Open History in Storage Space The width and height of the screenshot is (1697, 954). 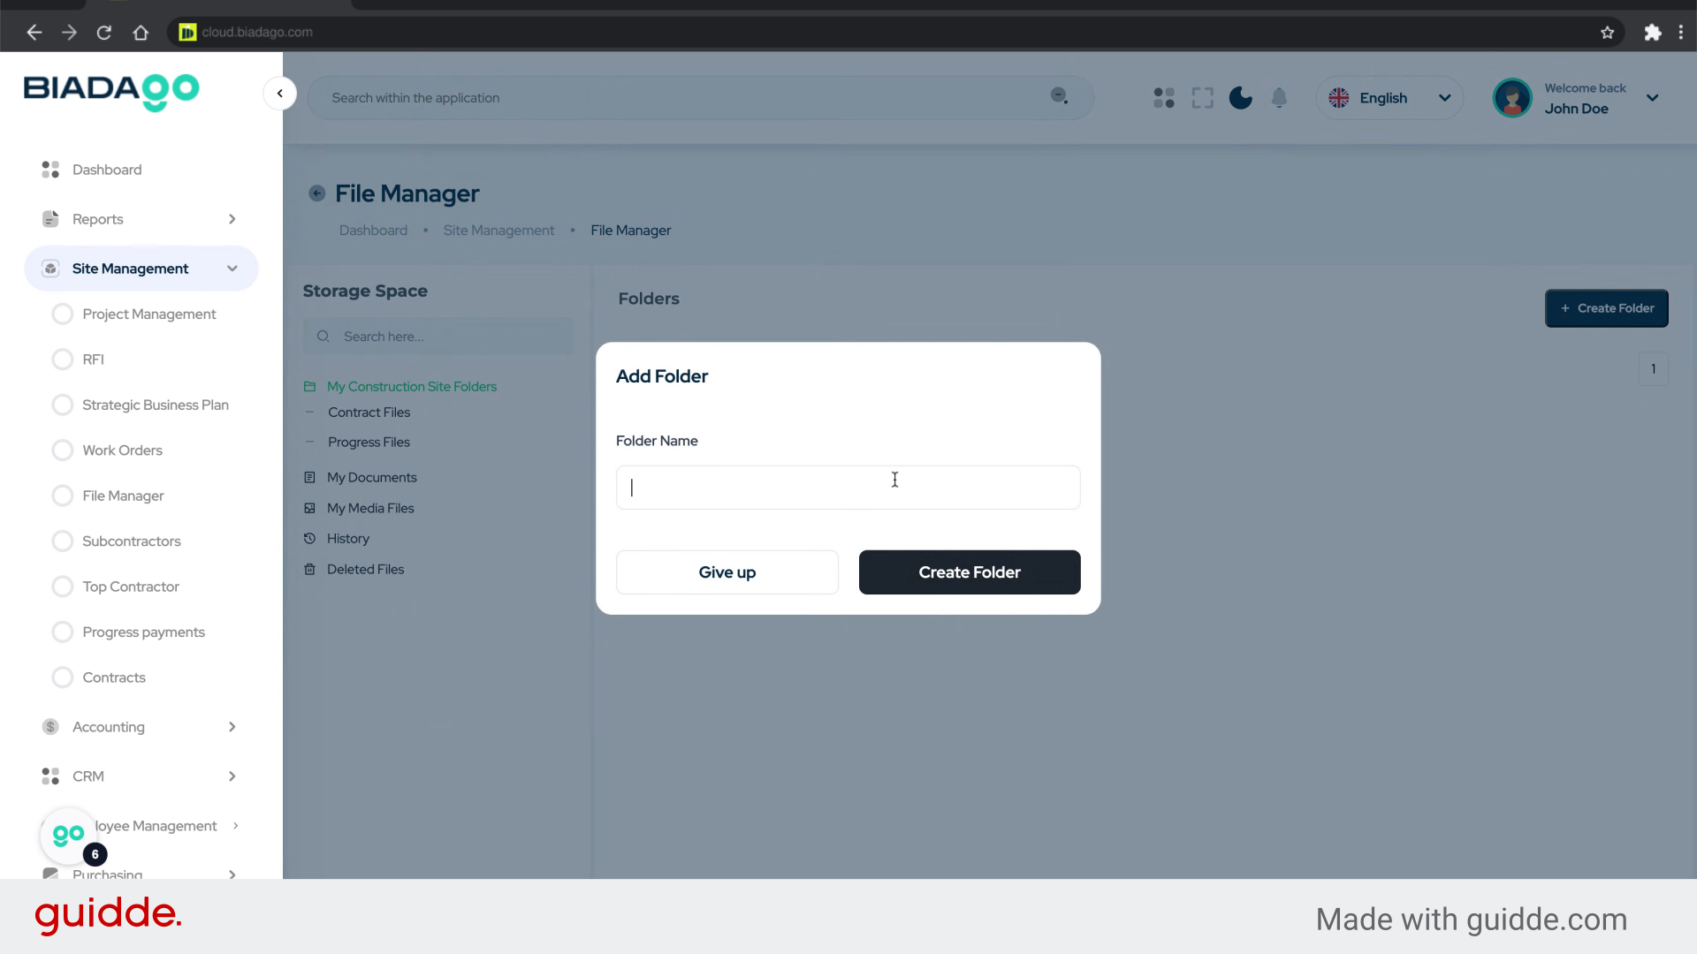tap(347, 539)
